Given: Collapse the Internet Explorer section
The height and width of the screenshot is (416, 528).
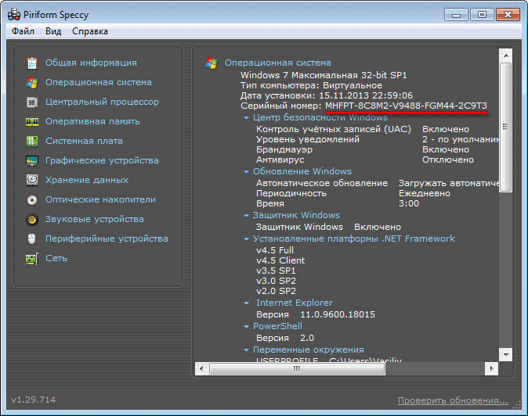Looking at the screenshot, I should [247, 303].
